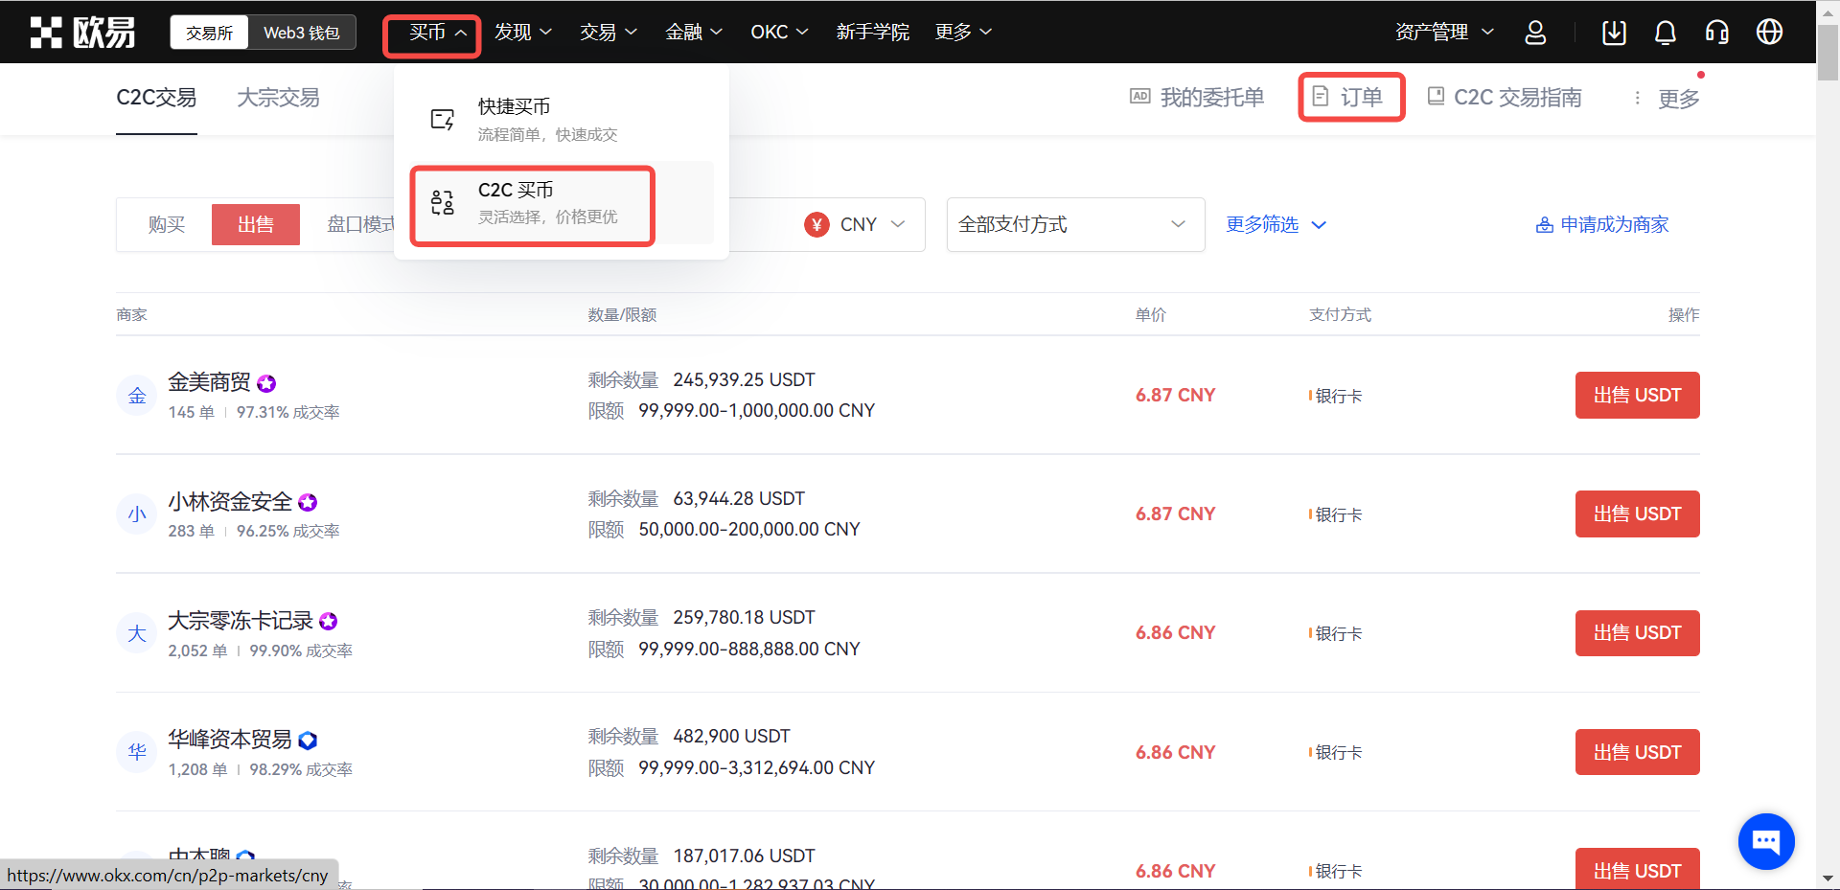Open the 全部支付方式 dropdown
This screenshot has width=1840, height=890.
pyautogui.click(x=1075, y=224)
